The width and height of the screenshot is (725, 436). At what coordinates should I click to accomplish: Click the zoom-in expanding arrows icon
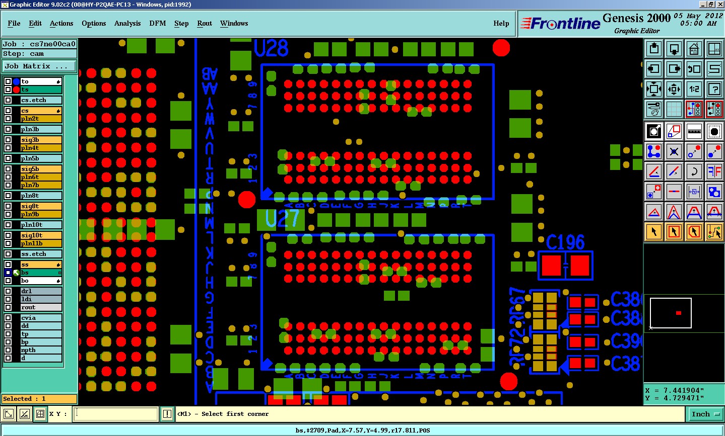(654, 89)
